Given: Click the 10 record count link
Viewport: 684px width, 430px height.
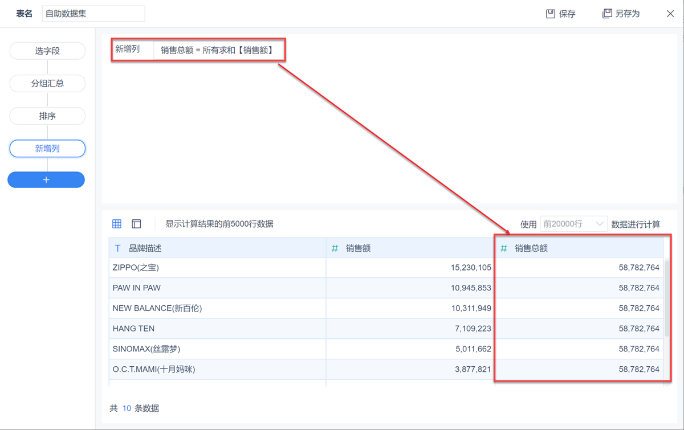Looking at the screenshot, I should pyautogui.click(x=127, y=408).
